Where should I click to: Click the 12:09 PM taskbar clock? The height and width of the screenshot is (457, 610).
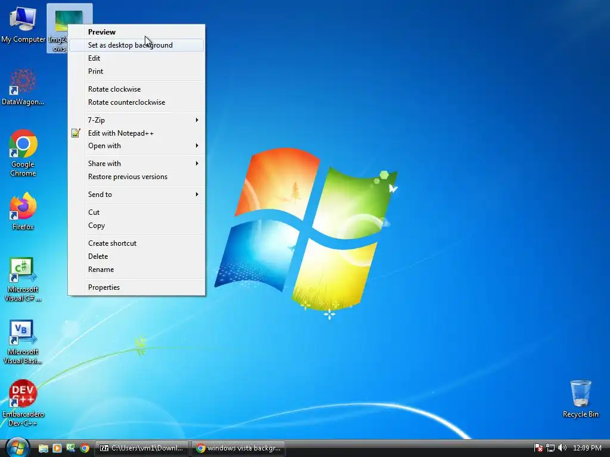(x=587, y=448)
